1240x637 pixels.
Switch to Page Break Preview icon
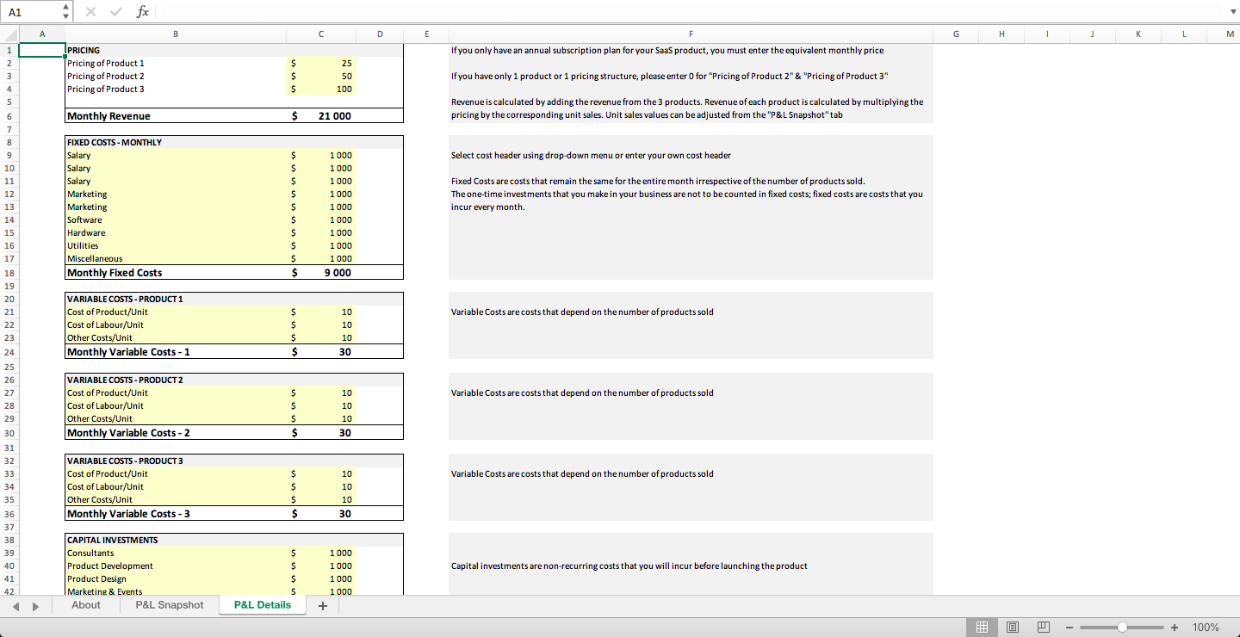[x=1044, y=627]
